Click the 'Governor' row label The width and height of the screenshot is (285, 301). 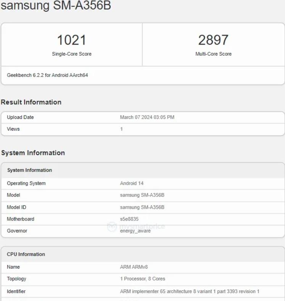tap(17, 231)
